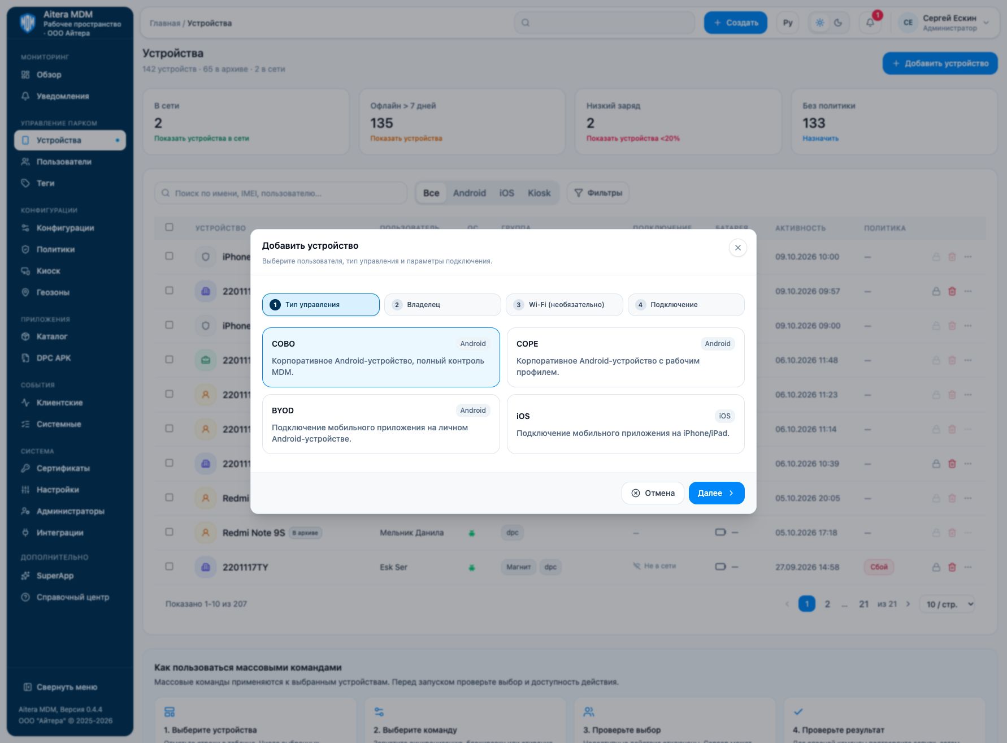This screenshot has height=743, width=1007.
Task: Click the Отмена button
Action: tap(653, 493)
